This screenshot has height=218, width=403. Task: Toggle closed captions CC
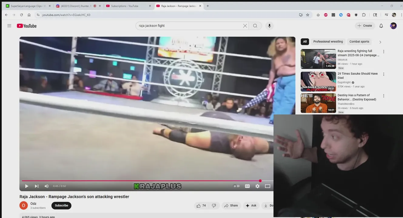coord(247,186)
